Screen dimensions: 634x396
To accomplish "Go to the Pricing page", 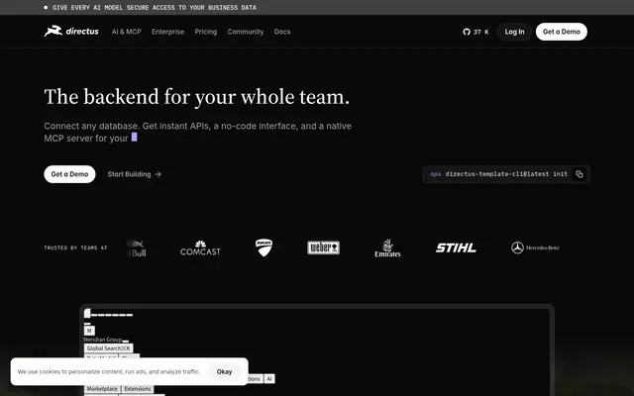I will (206, 32).
